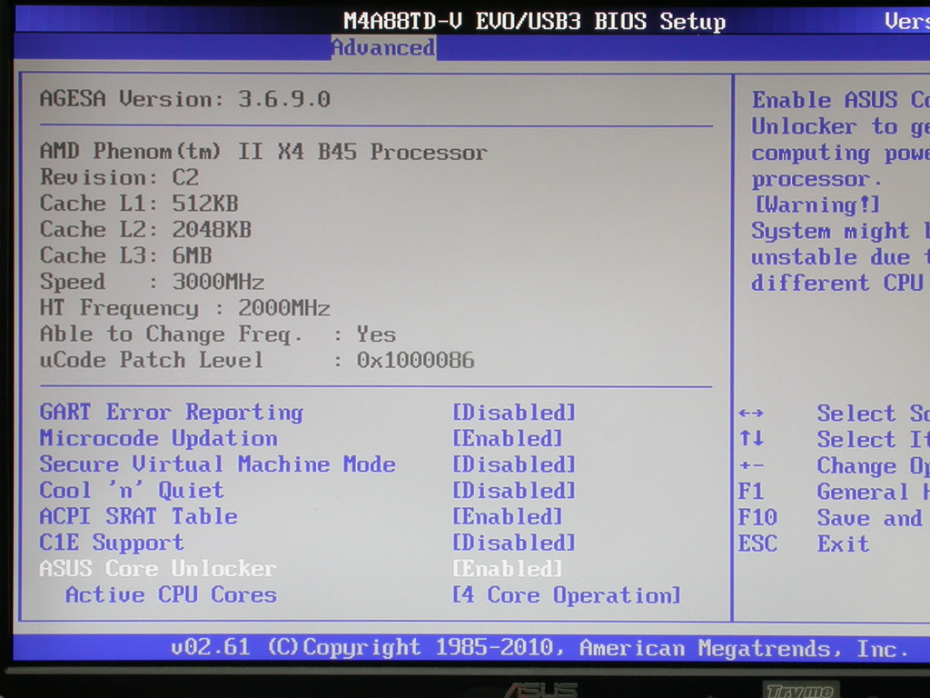The height and width of the screenshot is (698, 930).
Task: Click the ASUS logo on monitor bezel
Action: pyautogui.click(x=540, y=691)
